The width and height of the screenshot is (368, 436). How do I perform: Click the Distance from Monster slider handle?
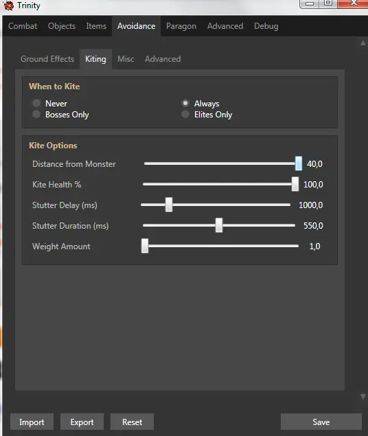[299, 163]
